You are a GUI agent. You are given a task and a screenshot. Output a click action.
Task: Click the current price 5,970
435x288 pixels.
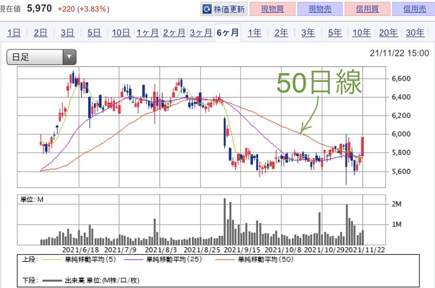pos(39,8)
